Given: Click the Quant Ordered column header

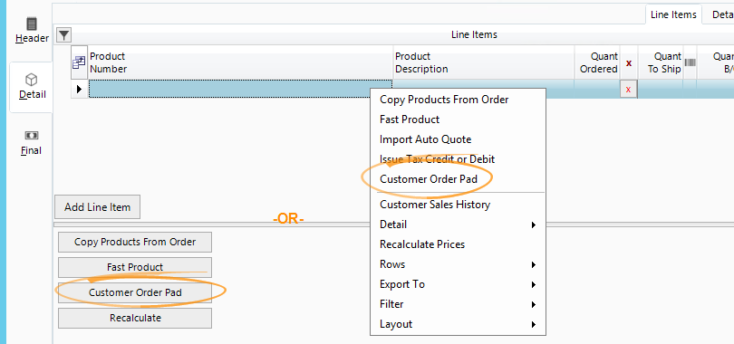Looking at the screenshot, I should (x=597, y=62).
